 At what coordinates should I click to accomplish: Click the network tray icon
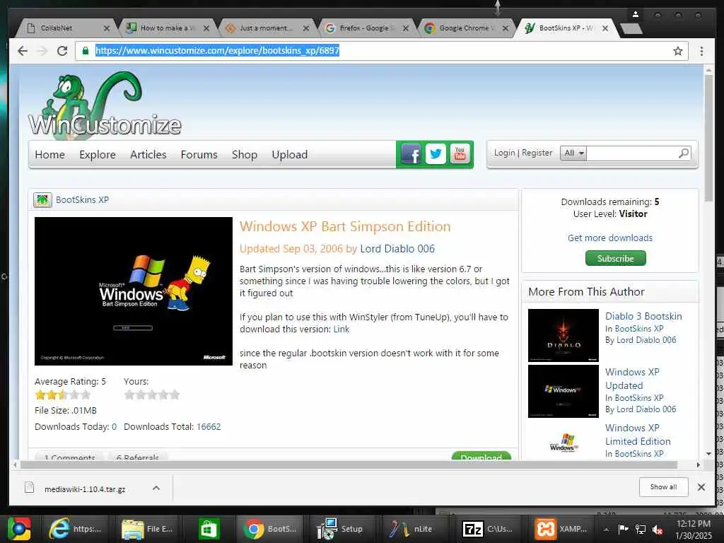(641, 530)
